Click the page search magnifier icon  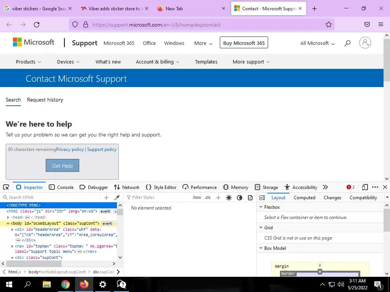[347, 43]
